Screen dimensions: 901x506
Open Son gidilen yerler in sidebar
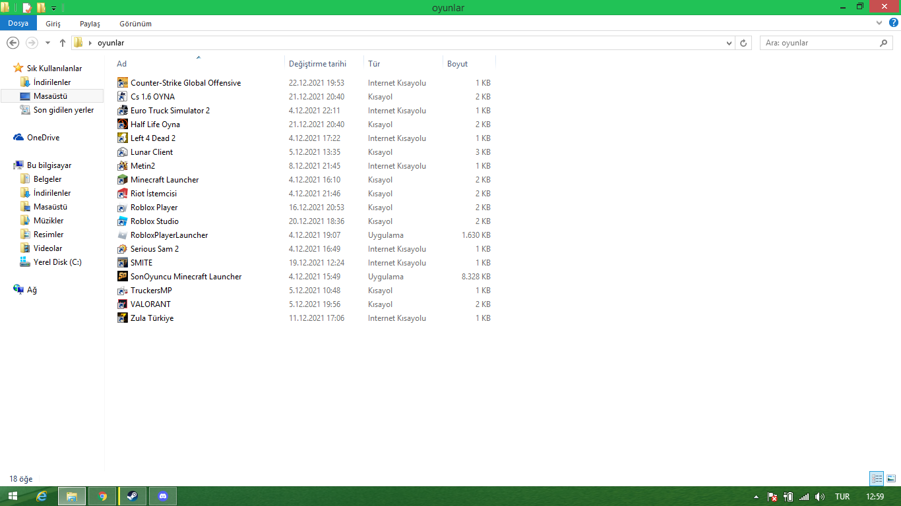point(64,110)
